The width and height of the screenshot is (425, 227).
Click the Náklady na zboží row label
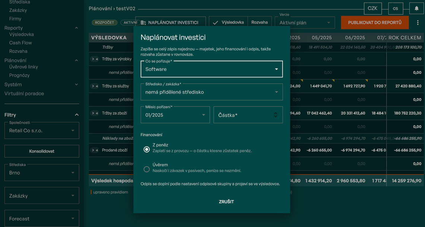click(x=118, y=138)
